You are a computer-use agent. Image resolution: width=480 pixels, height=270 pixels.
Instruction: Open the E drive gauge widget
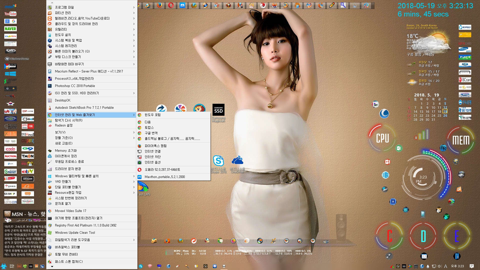457,236
